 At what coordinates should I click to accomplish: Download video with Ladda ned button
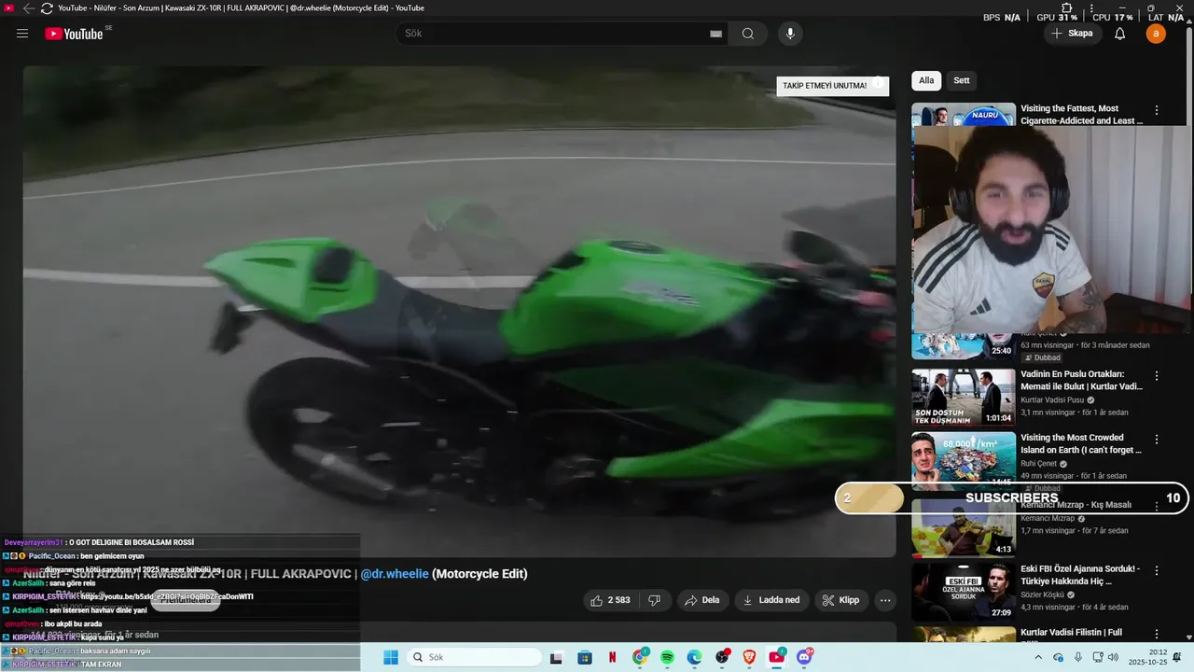coord(771,600)
